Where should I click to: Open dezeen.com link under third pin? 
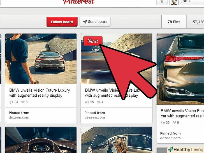click(x=170, y=138)
